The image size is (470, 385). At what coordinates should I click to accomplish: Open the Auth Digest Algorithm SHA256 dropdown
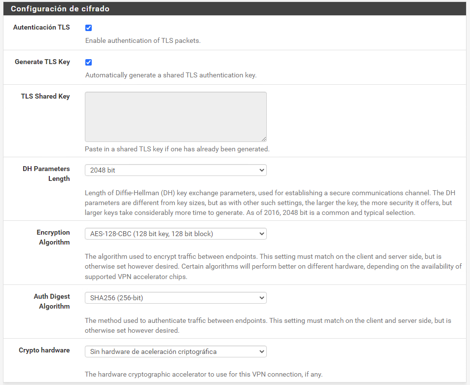pyautogui.click(x=176, y=298)
